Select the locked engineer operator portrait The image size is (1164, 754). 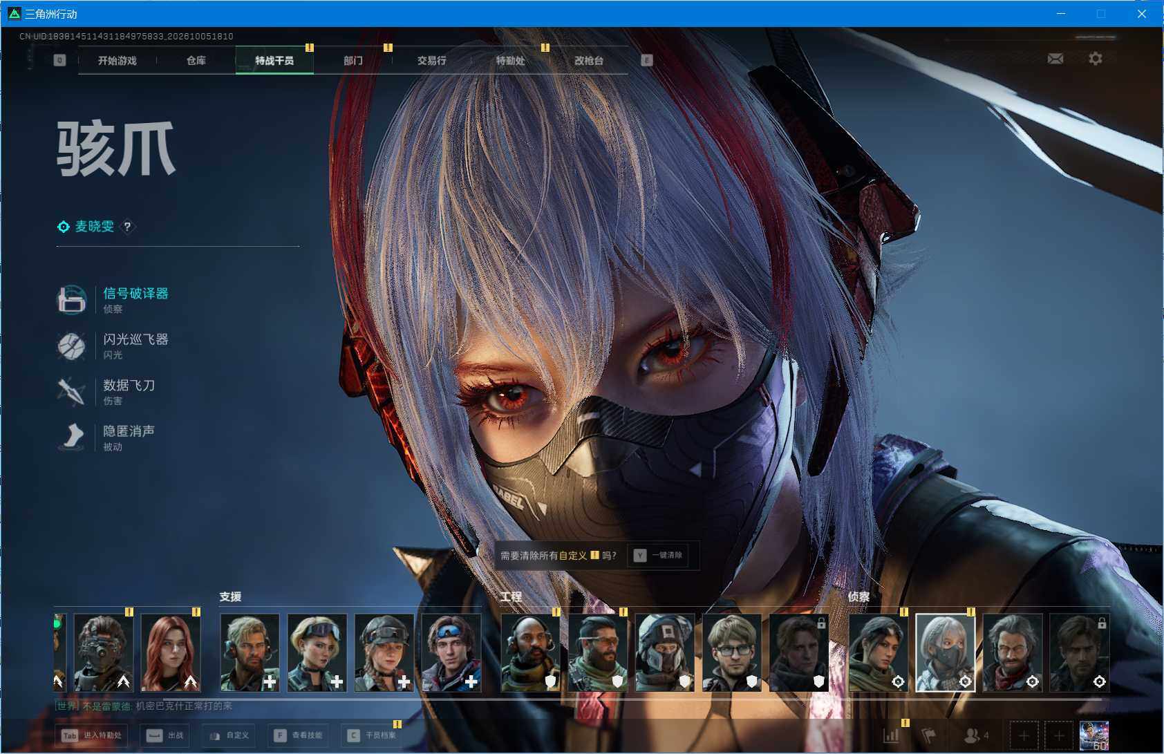click(x=799, y=652)
